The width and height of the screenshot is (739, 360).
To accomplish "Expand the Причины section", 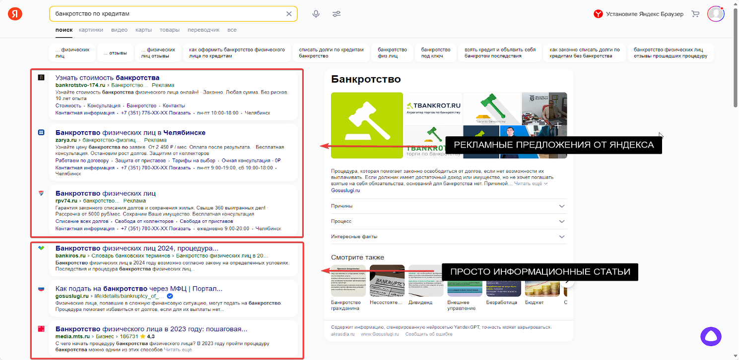I will 449,206.
